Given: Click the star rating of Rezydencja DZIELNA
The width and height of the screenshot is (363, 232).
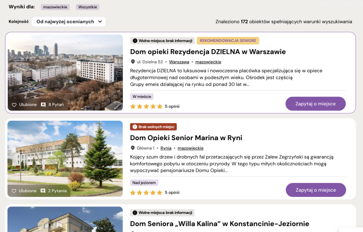Looking at the screenshot, I should (x=146, y=106).
